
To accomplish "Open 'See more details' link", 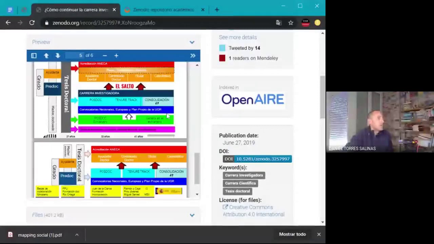I will point(238,37).
